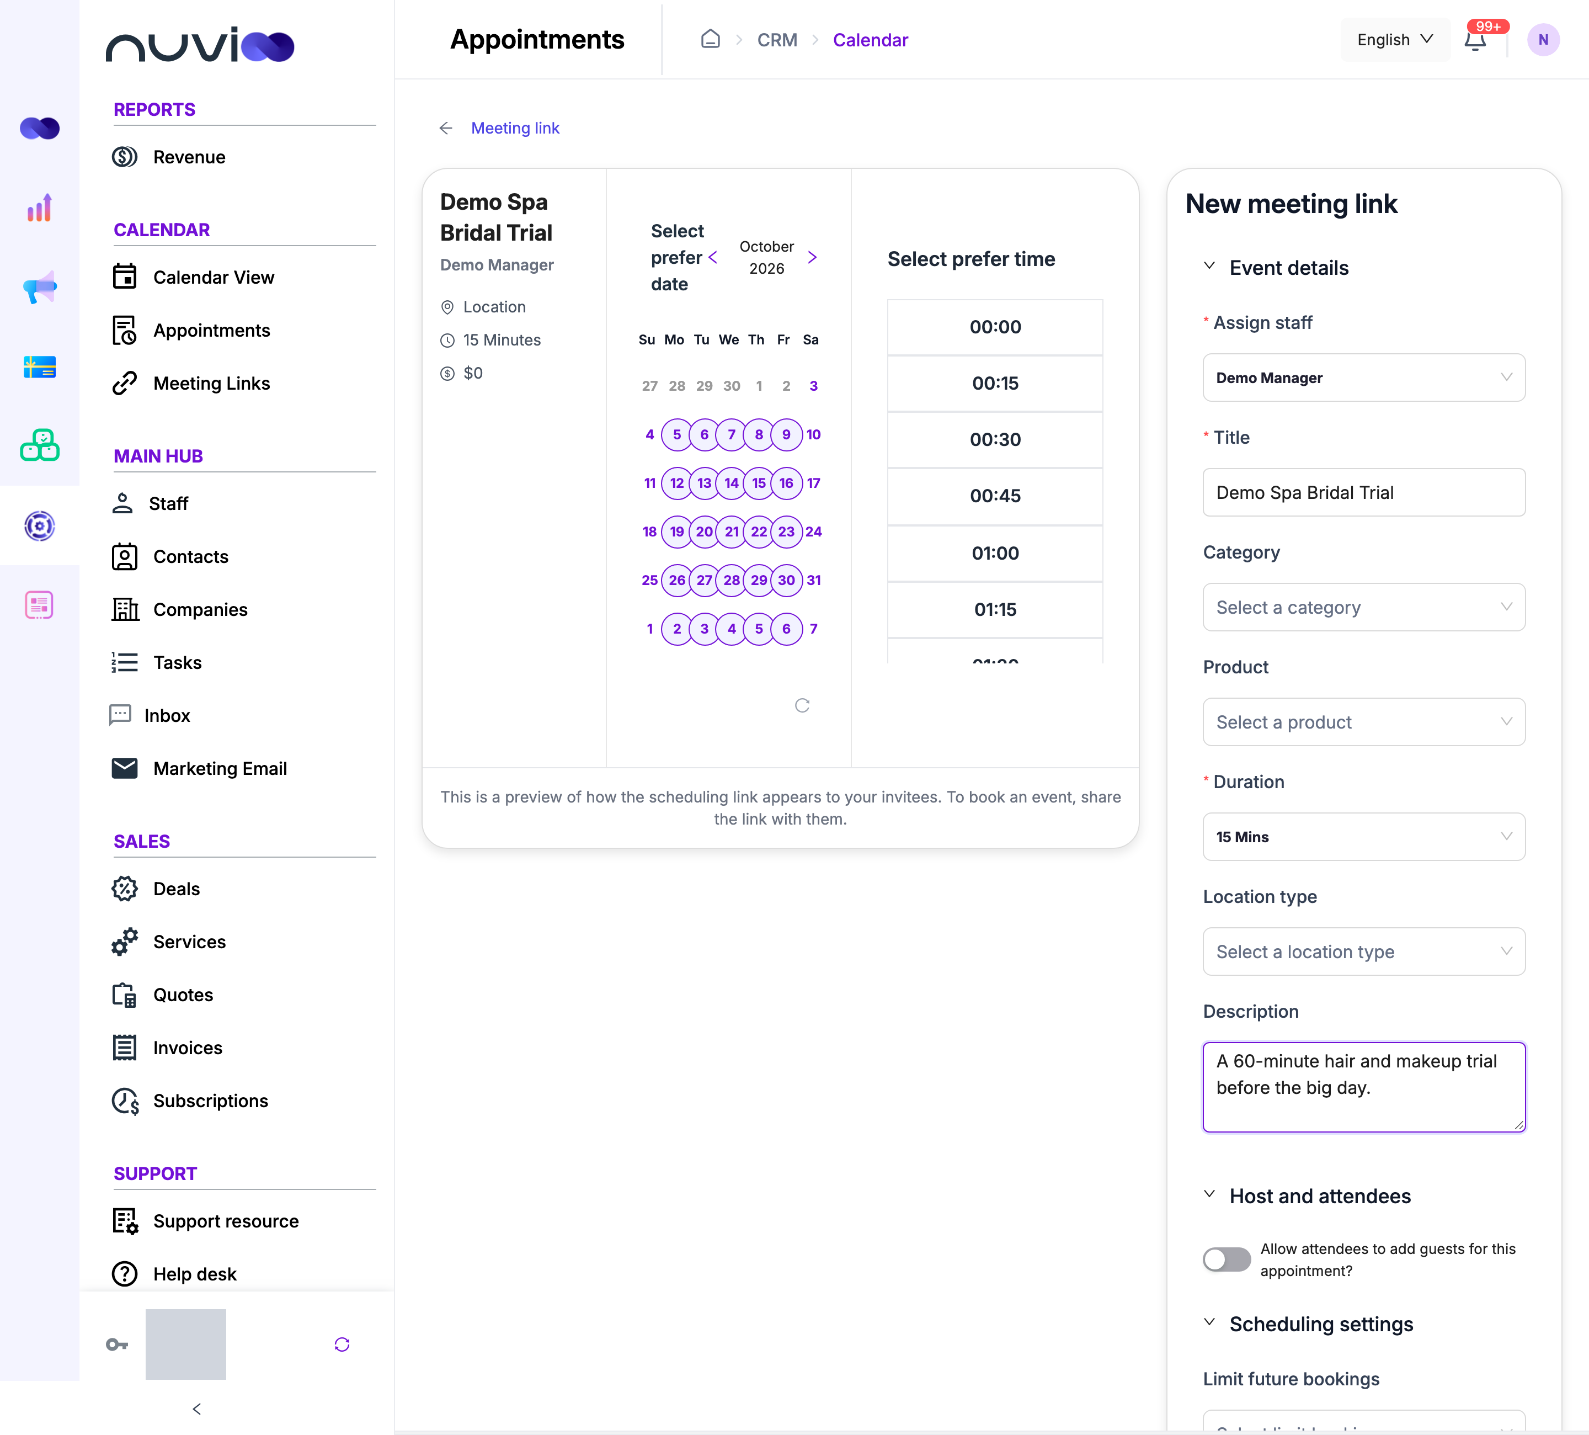Image resolution: width=1589 pixels, height=1435 pixels.
Task: Click the Meeting link back link
Action: 515,127
